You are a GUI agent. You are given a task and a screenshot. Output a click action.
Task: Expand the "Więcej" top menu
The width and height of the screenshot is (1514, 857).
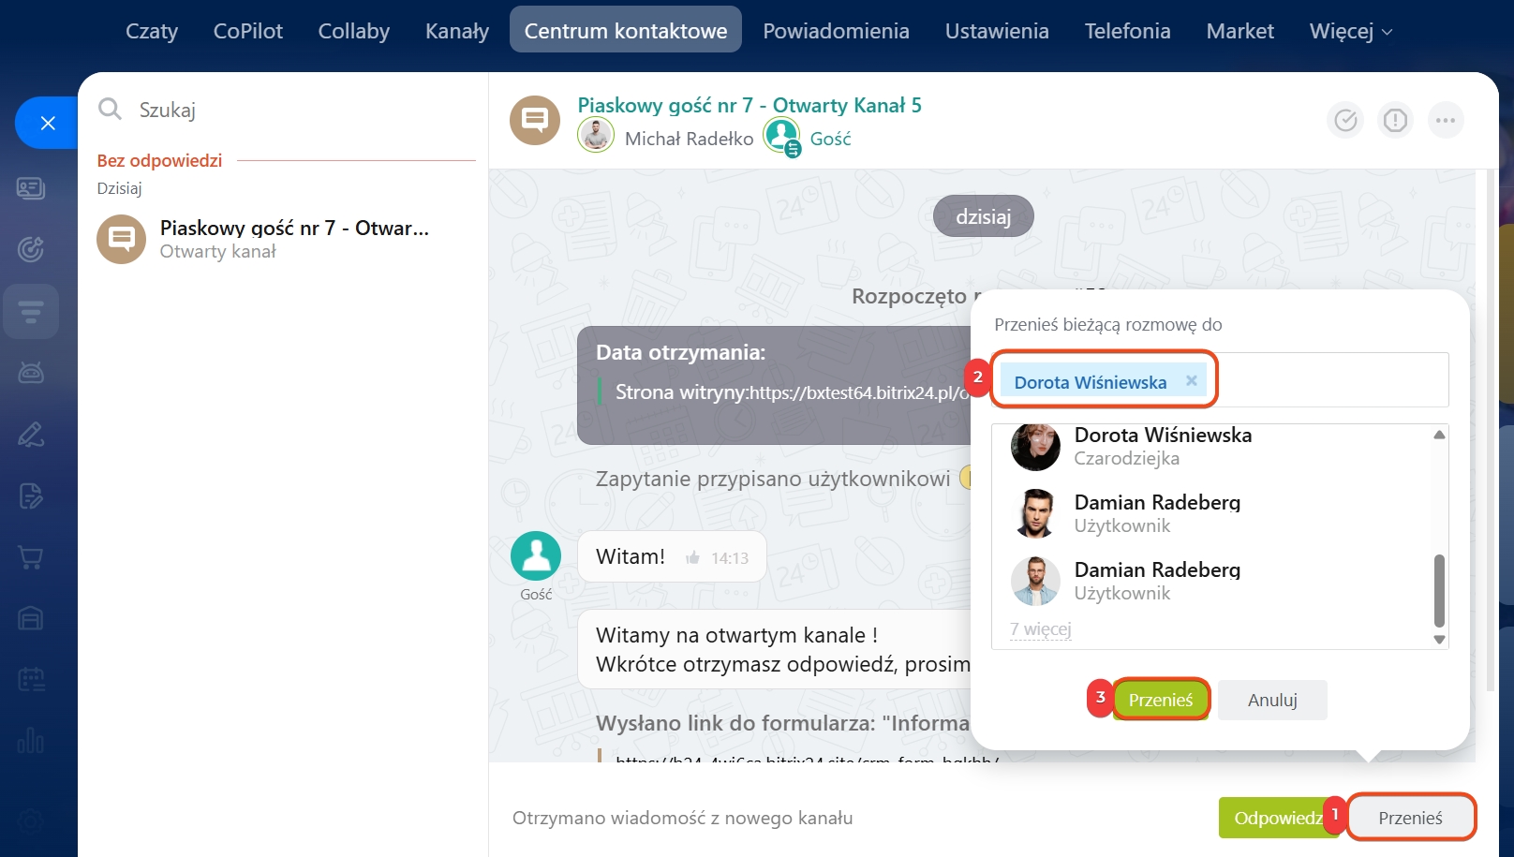pos(1350,31)
